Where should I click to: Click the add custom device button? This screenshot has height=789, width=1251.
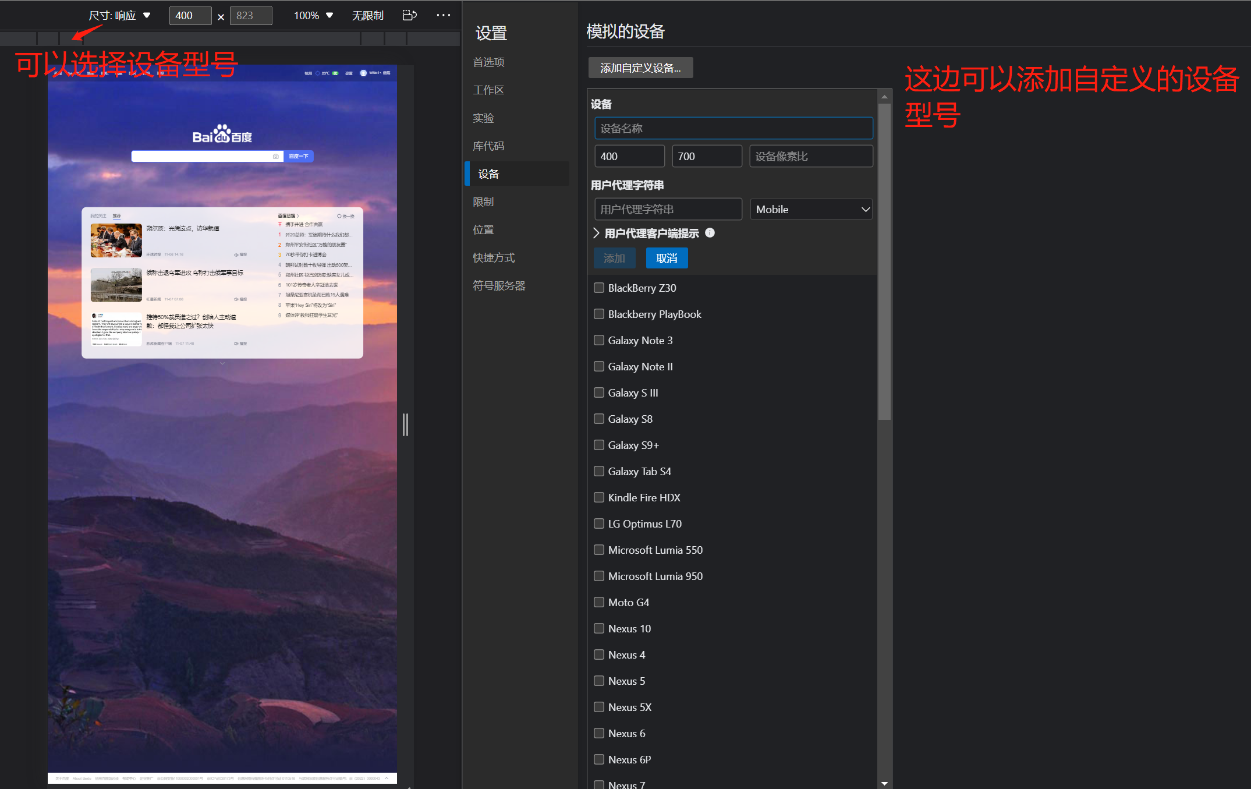(640, 68)
